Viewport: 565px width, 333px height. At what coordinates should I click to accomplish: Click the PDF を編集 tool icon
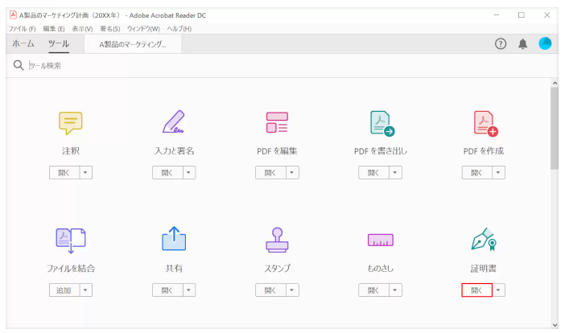(x=277, y=122)
